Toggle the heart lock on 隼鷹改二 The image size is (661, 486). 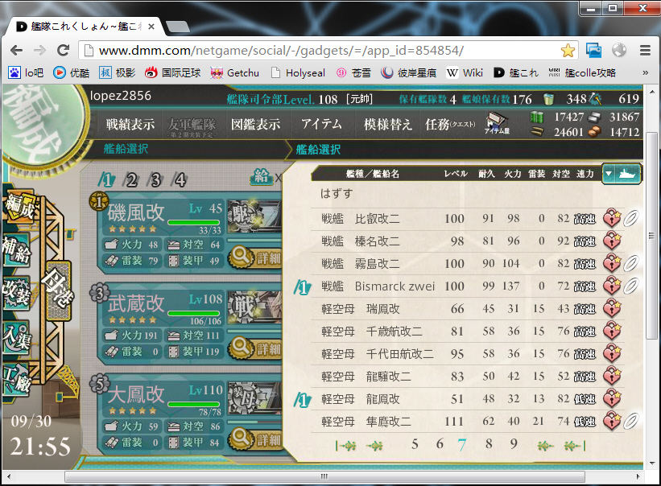click(612, 421)
